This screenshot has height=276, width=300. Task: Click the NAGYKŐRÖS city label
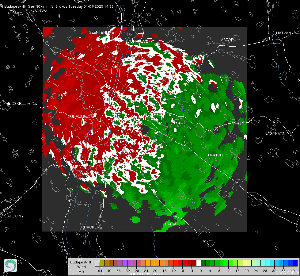287,273
